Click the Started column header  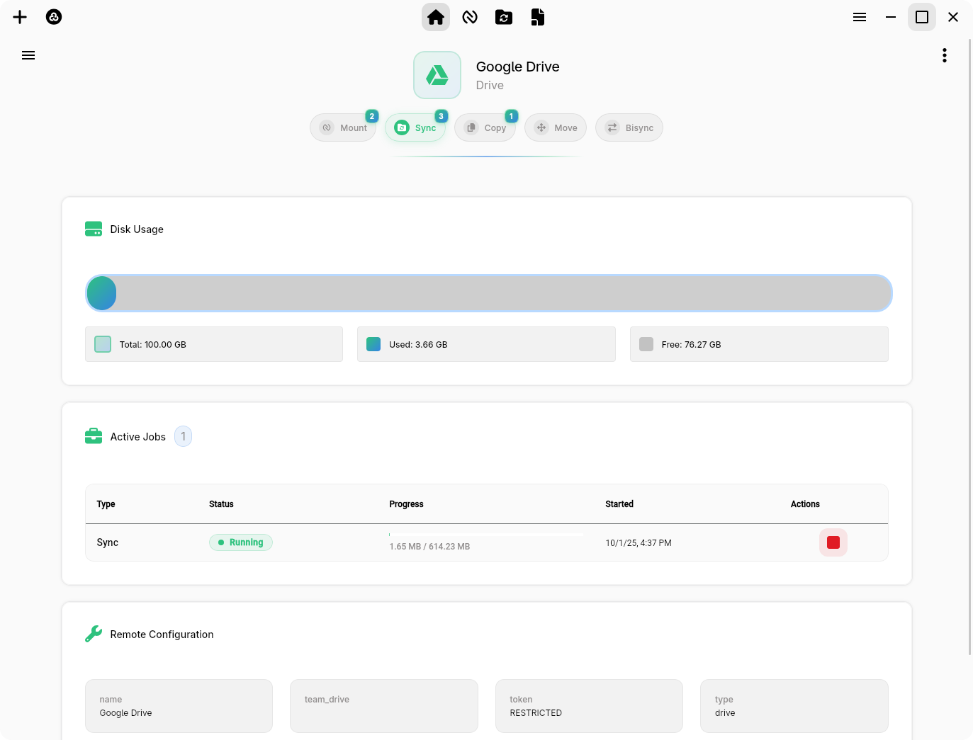[x=619, y=504]
